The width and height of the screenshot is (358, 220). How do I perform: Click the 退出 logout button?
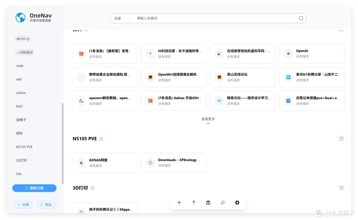coord(46,204)
